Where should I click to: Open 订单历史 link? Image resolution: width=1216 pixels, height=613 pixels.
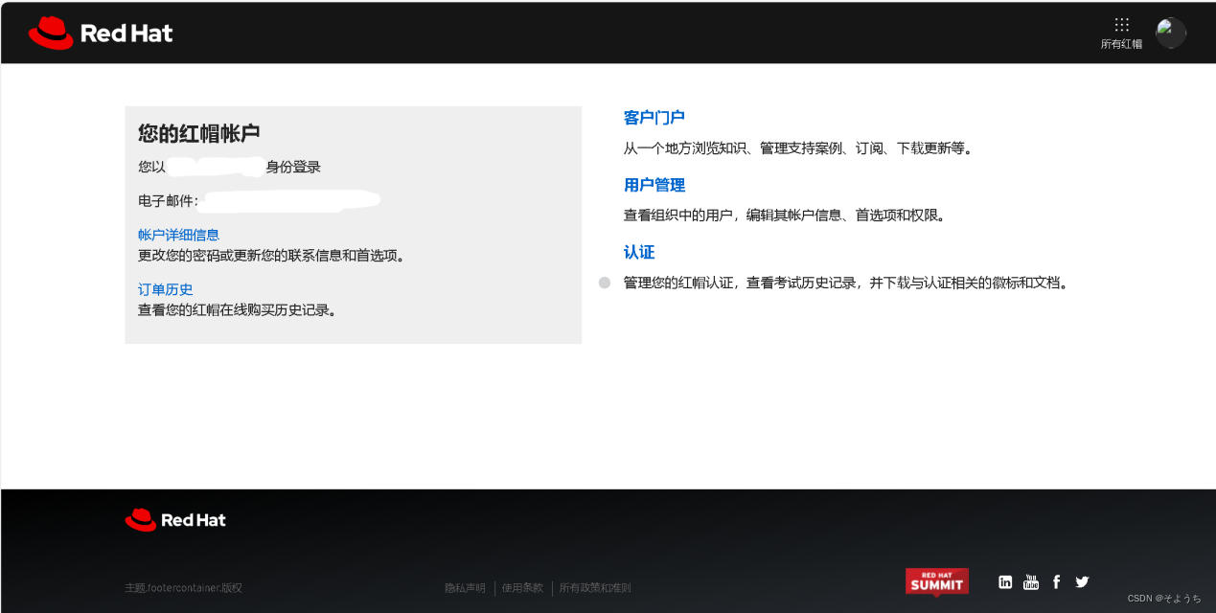[x=166, y=289]
